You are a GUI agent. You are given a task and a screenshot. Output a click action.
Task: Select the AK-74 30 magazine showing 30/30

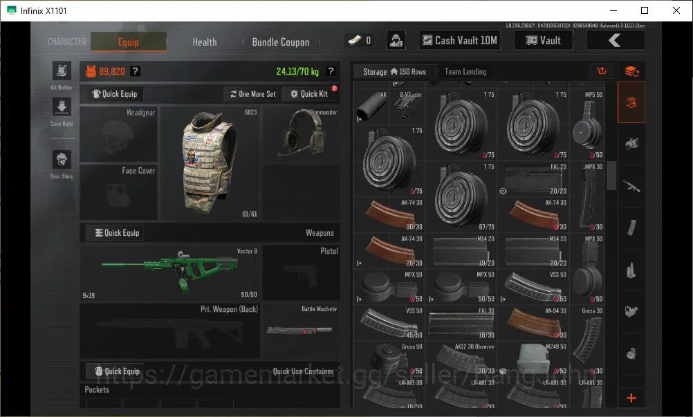pos(389,214)
